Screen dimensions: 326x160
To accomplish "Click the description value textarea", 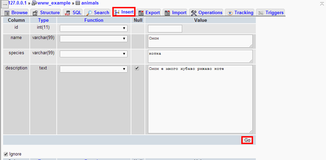I will coord(201,99).
